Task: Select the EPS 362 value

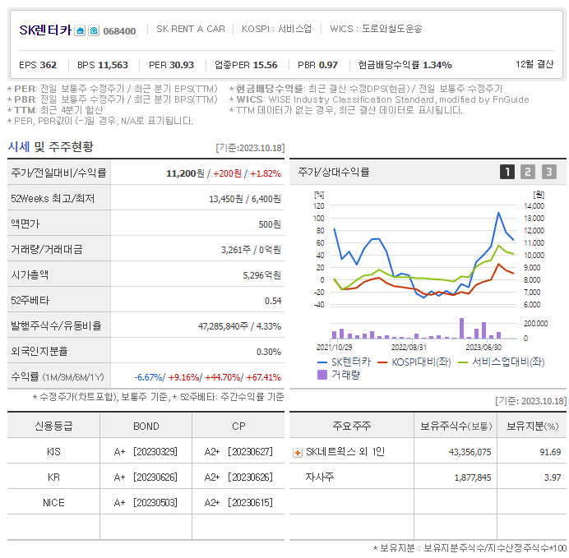Action: (38, 65)
